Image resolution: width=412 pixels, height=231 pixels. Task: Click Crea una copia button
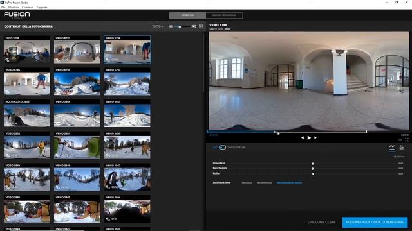pos(321,223)
